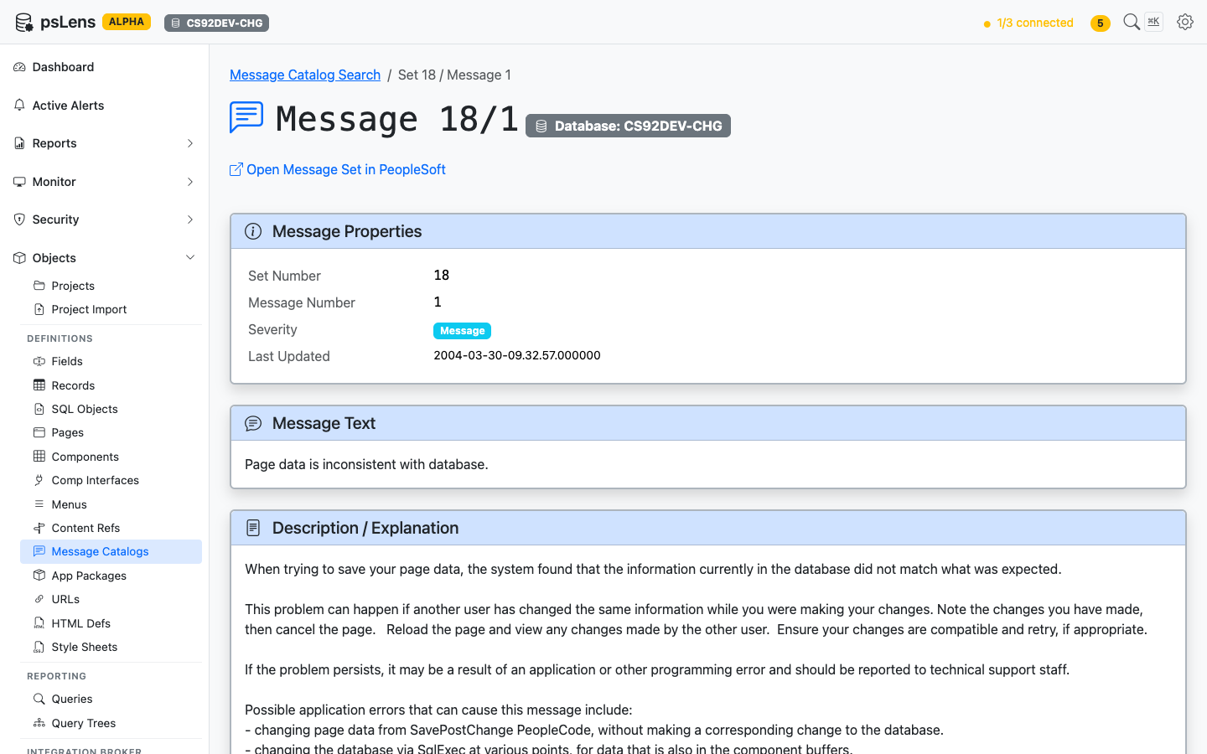Image resolution: width=1207 pixels, height=754 pixels.
Task: Click the ALPHA badge next to psLens
Action: (x=127, y=22)
